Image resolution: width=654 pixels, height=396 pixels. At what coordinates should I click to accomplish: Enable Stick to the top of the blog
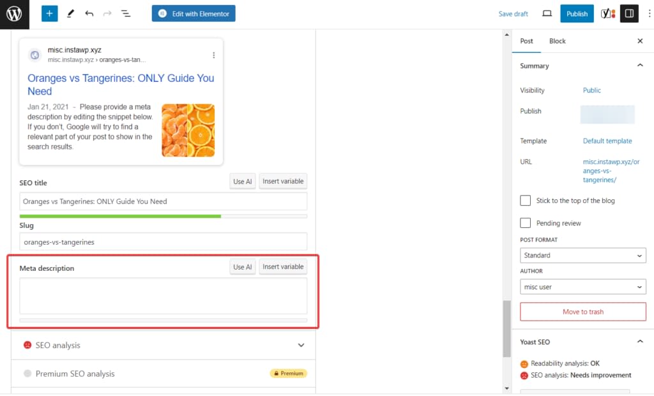525,200
